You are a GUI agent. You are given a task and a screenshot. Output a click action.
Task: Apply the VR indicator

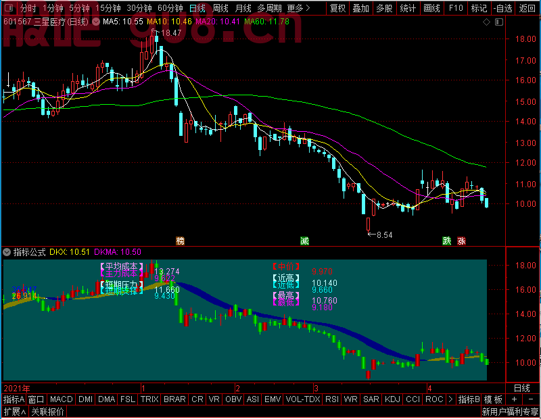click(214, 399)
